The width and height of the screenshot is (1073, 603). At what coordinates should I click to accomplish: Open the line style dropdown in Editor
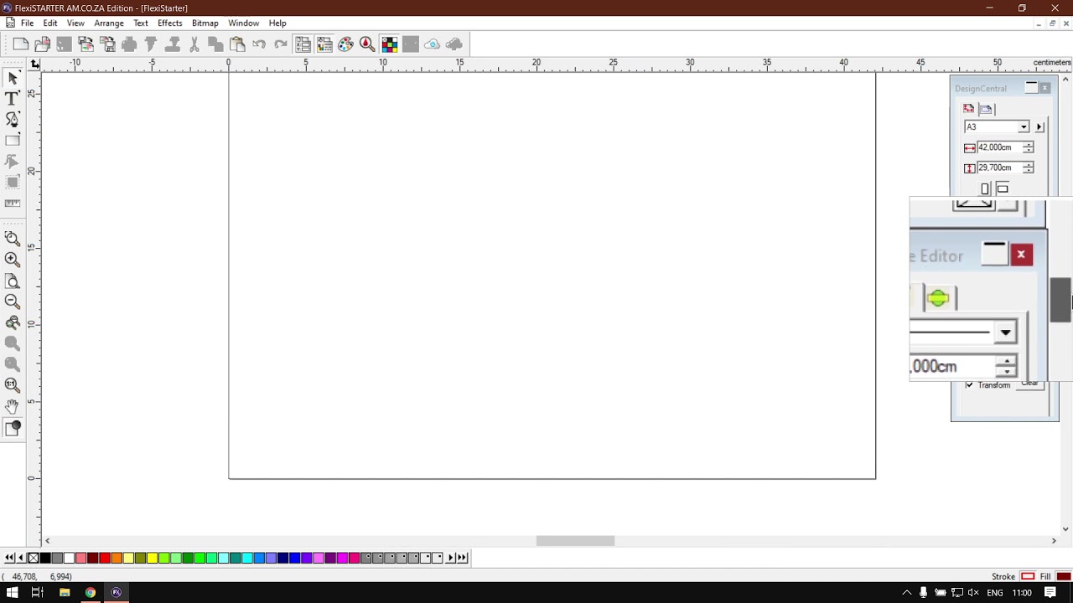[x=1005, y=332]
